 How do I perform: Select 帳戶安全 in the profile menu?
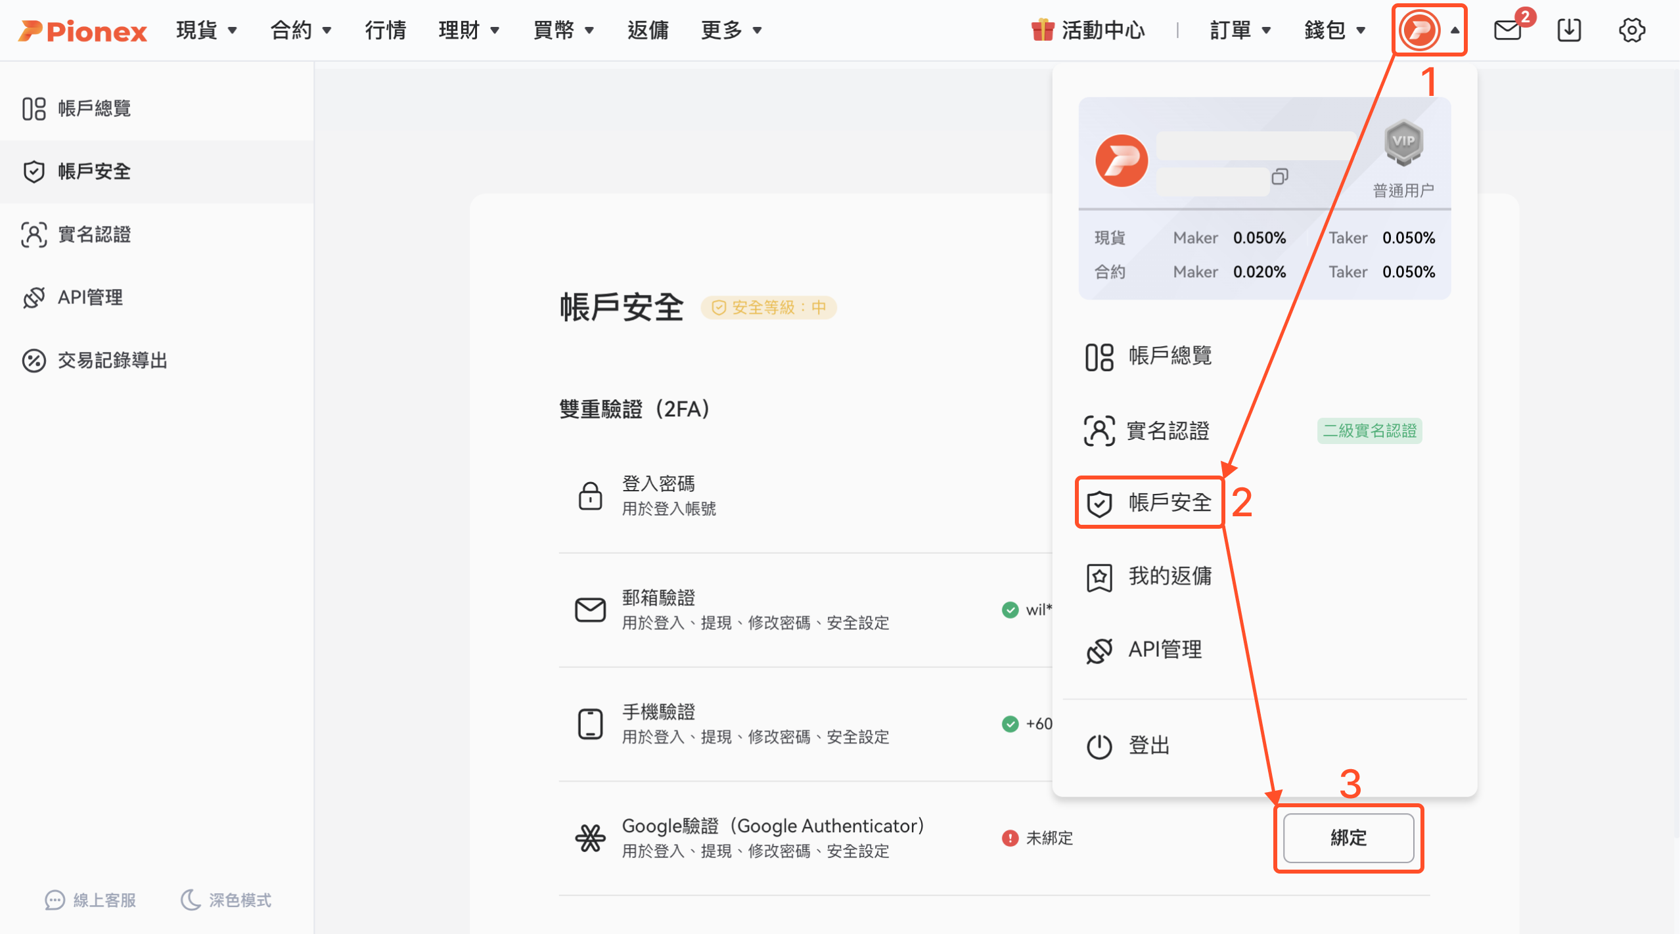point(1149,502)
